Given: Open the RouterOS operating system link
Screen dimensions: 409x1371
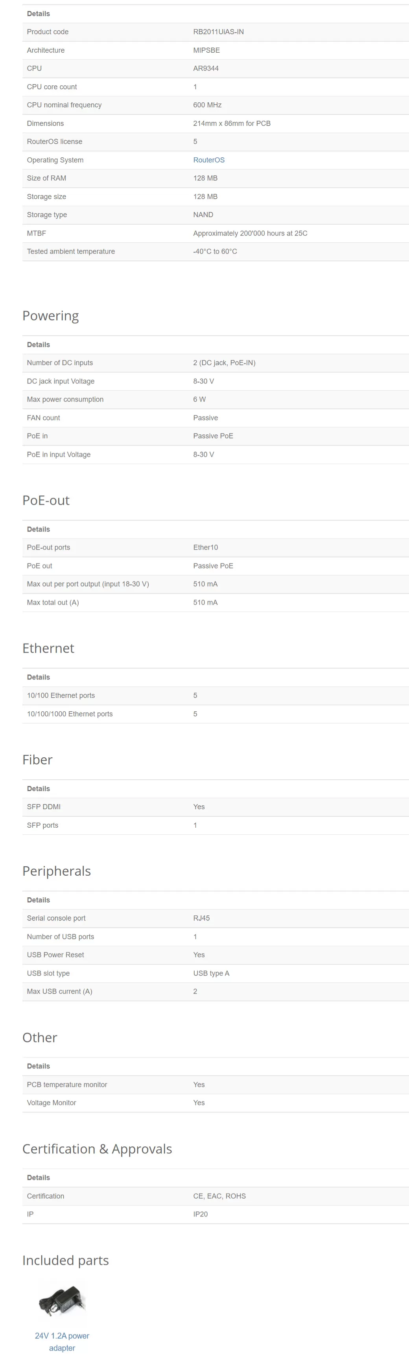Looking at the screenshot, I should [x=208, y=160].
